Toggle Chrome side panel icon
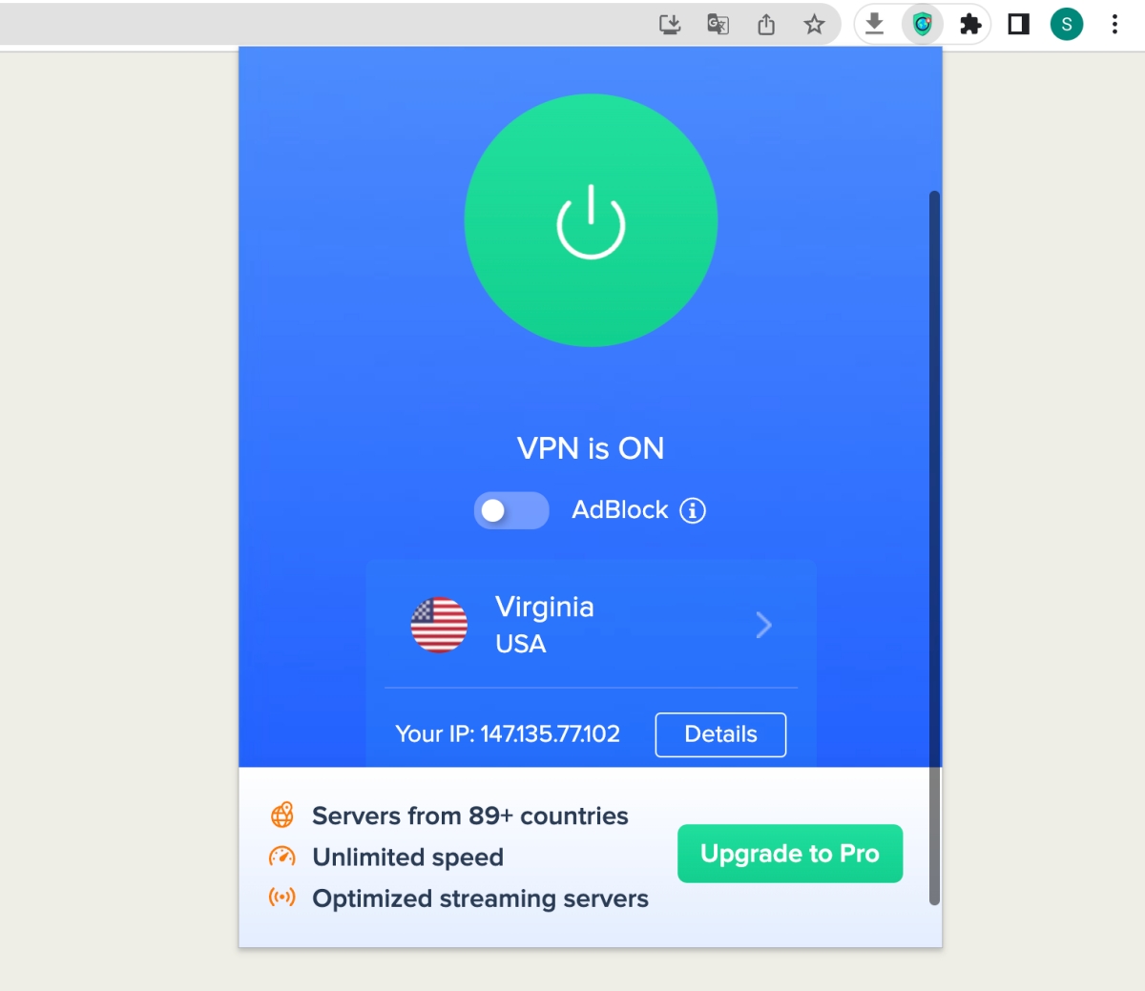The image size is (1145, 991). coord(1018,24)
